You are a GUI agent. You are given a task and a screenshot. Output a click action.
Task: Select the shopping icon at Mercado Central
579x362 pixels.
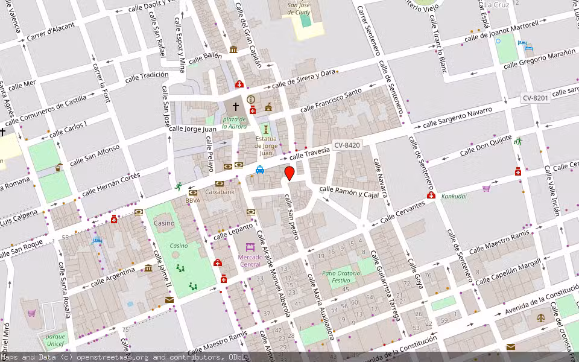point(250,247)
